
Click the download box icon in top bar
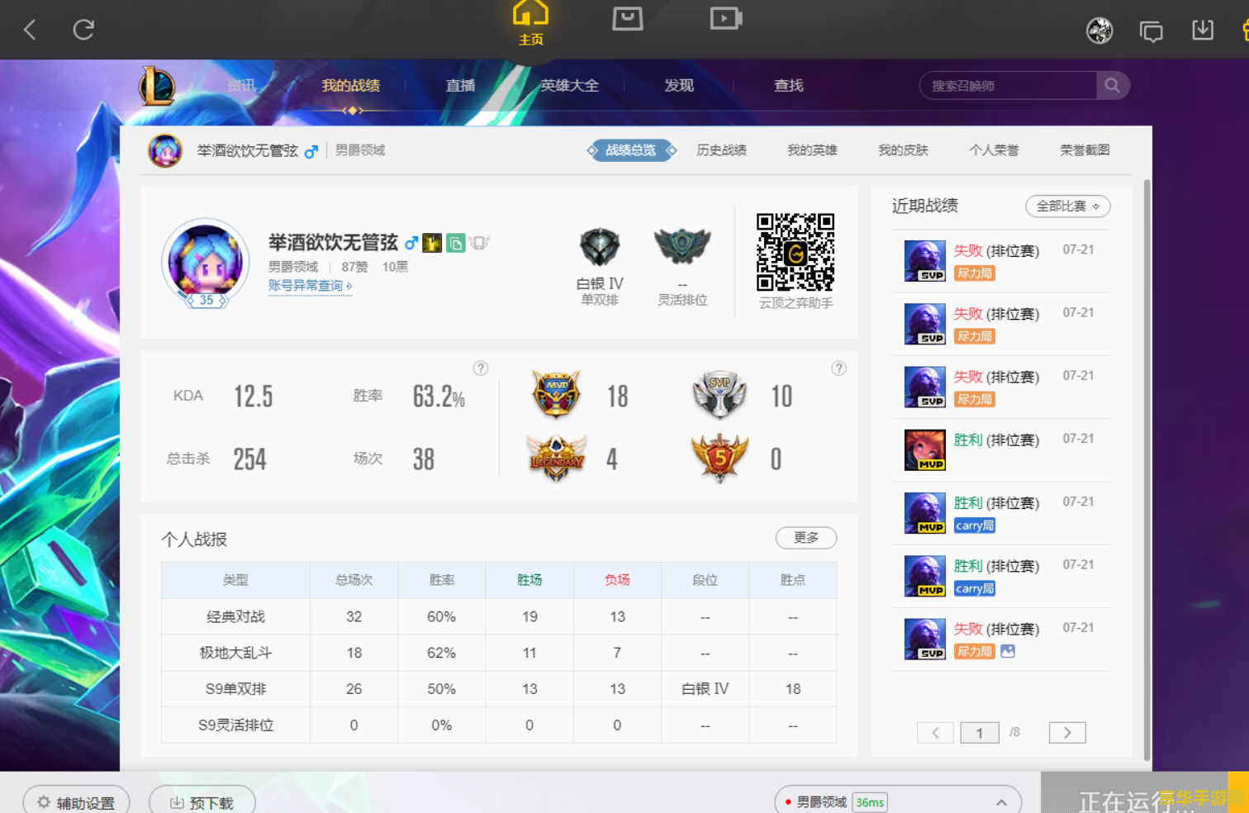point(1203,31)
